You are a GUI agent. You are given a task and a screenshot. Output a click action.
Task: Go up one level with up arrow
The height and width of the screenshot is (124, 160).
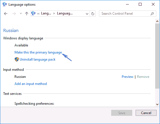coord(27,14)
